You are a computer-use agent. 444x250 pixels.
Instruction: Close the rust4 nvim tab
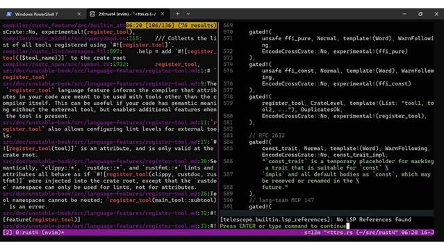[163, 14]
